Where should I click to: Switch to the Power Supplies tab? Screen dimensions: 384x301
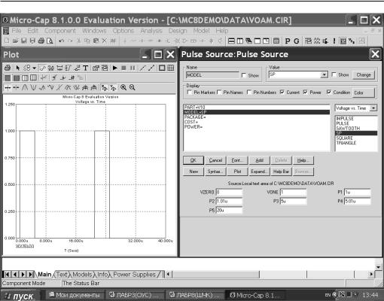135,275
